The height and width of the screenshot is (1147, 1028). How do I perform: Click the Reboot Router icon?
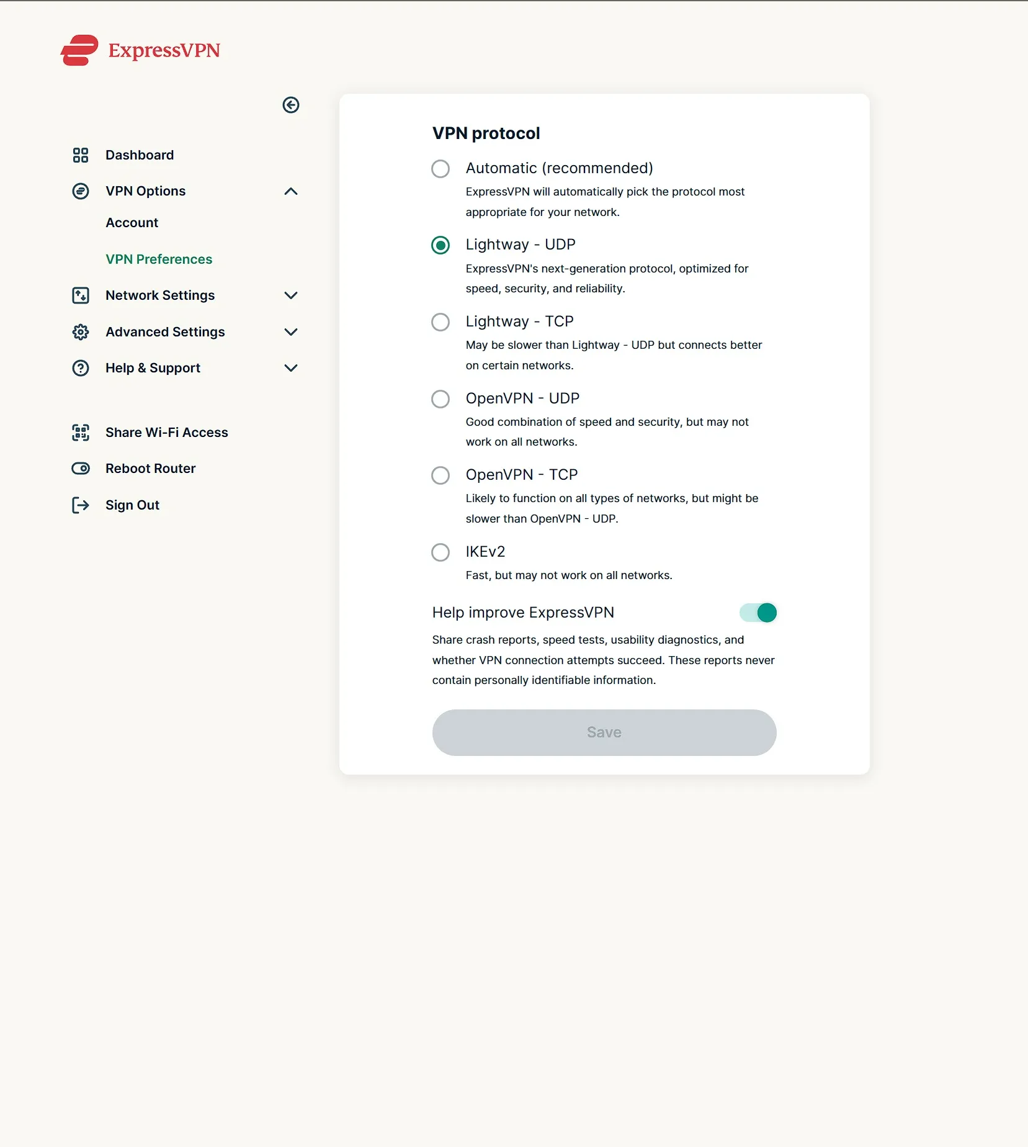pos(81,469)
